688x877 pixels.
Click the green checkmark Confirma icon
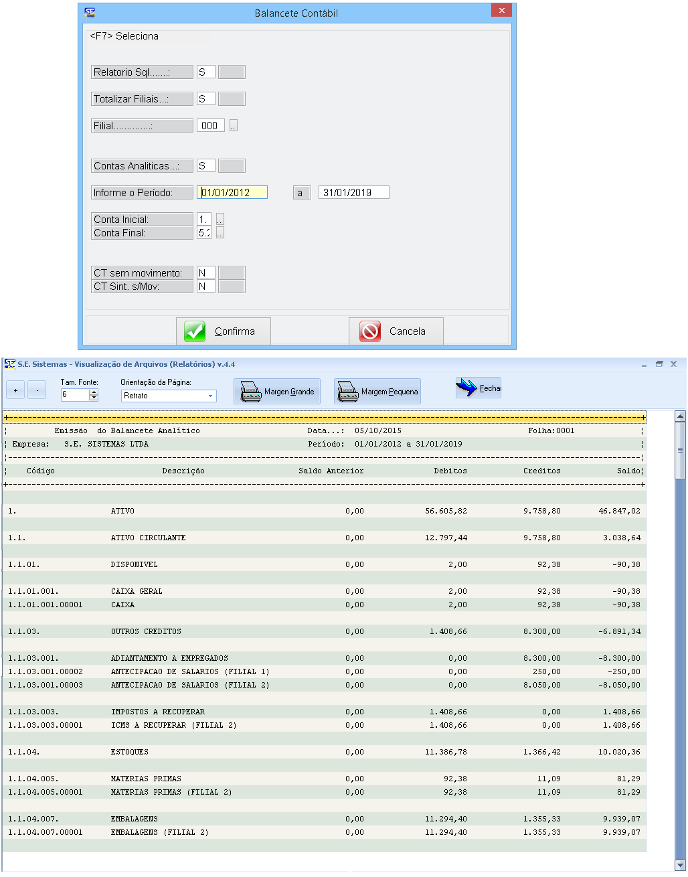tap(195, 331)
